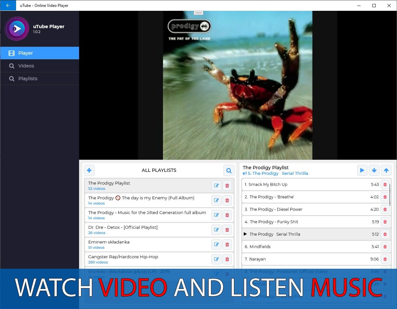Delete Dr. Dre Detox playlist
This screenshot has width=397, height=309.
pyautogui.click(x=227, y=230)
